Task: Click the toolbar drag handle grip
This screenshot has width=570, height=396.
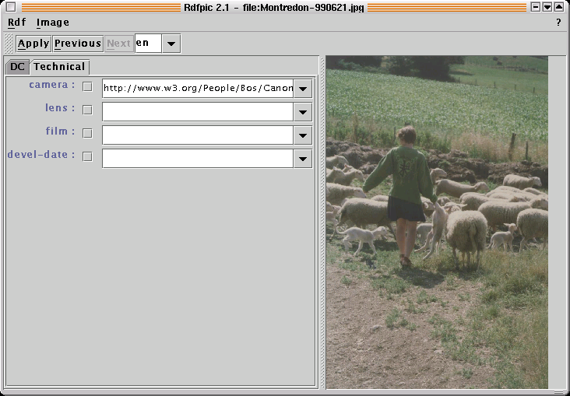Action: pyautogui.click(x=9, y=44)
